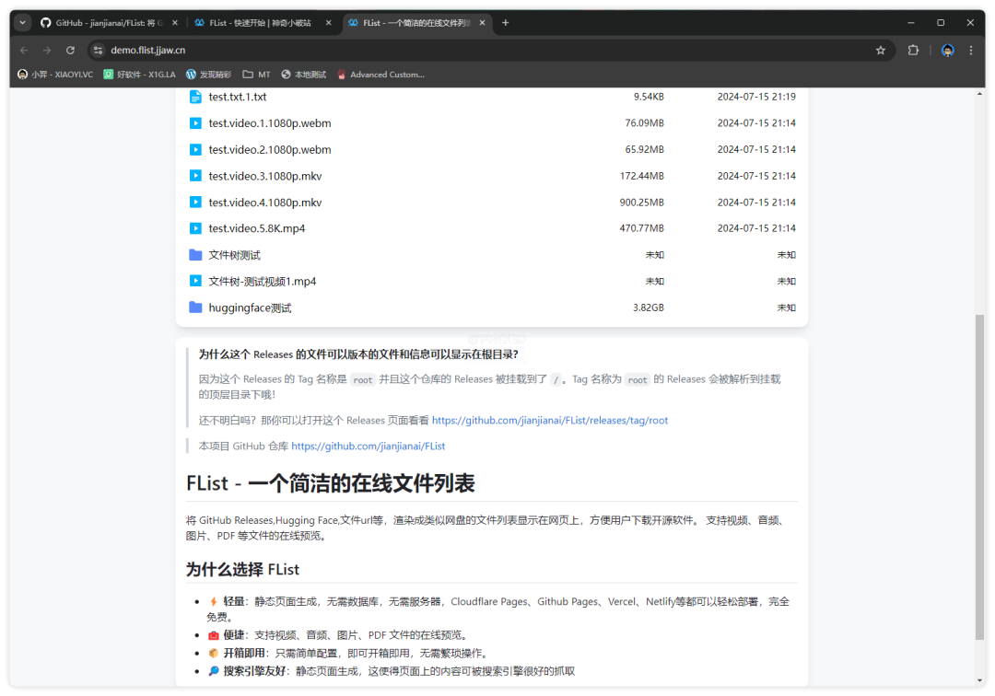Image resolution: width=995 pixels, height=696 pixels.
Task: Bookmark this page via the star icon
Action: click(881, 50)
